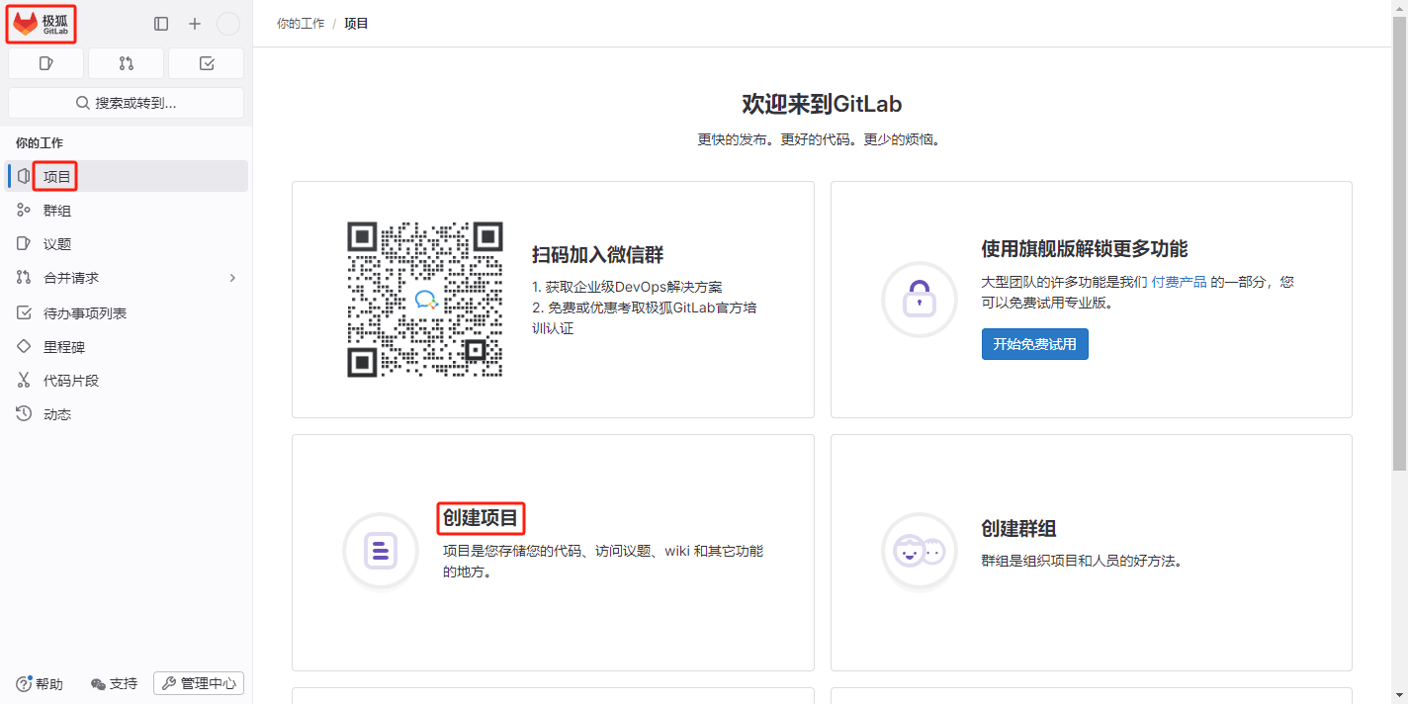Image resolution: width=1408 pixels, height=704 pixels.
Task: Follow the paid products link
Action: point(1179,282)
